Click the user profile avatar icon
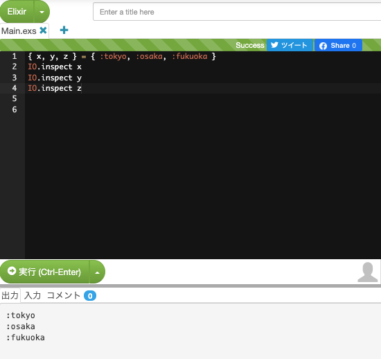 tap(368, 272)
